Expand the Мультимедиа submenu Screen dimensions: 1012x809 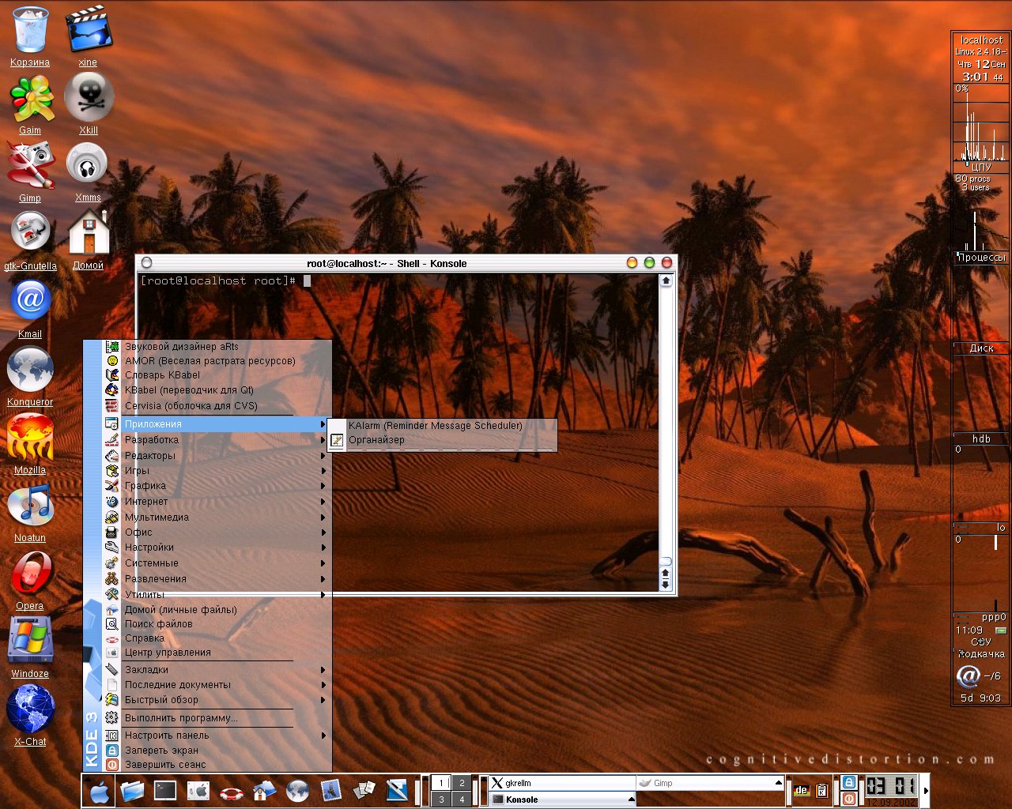pos(217,517)
